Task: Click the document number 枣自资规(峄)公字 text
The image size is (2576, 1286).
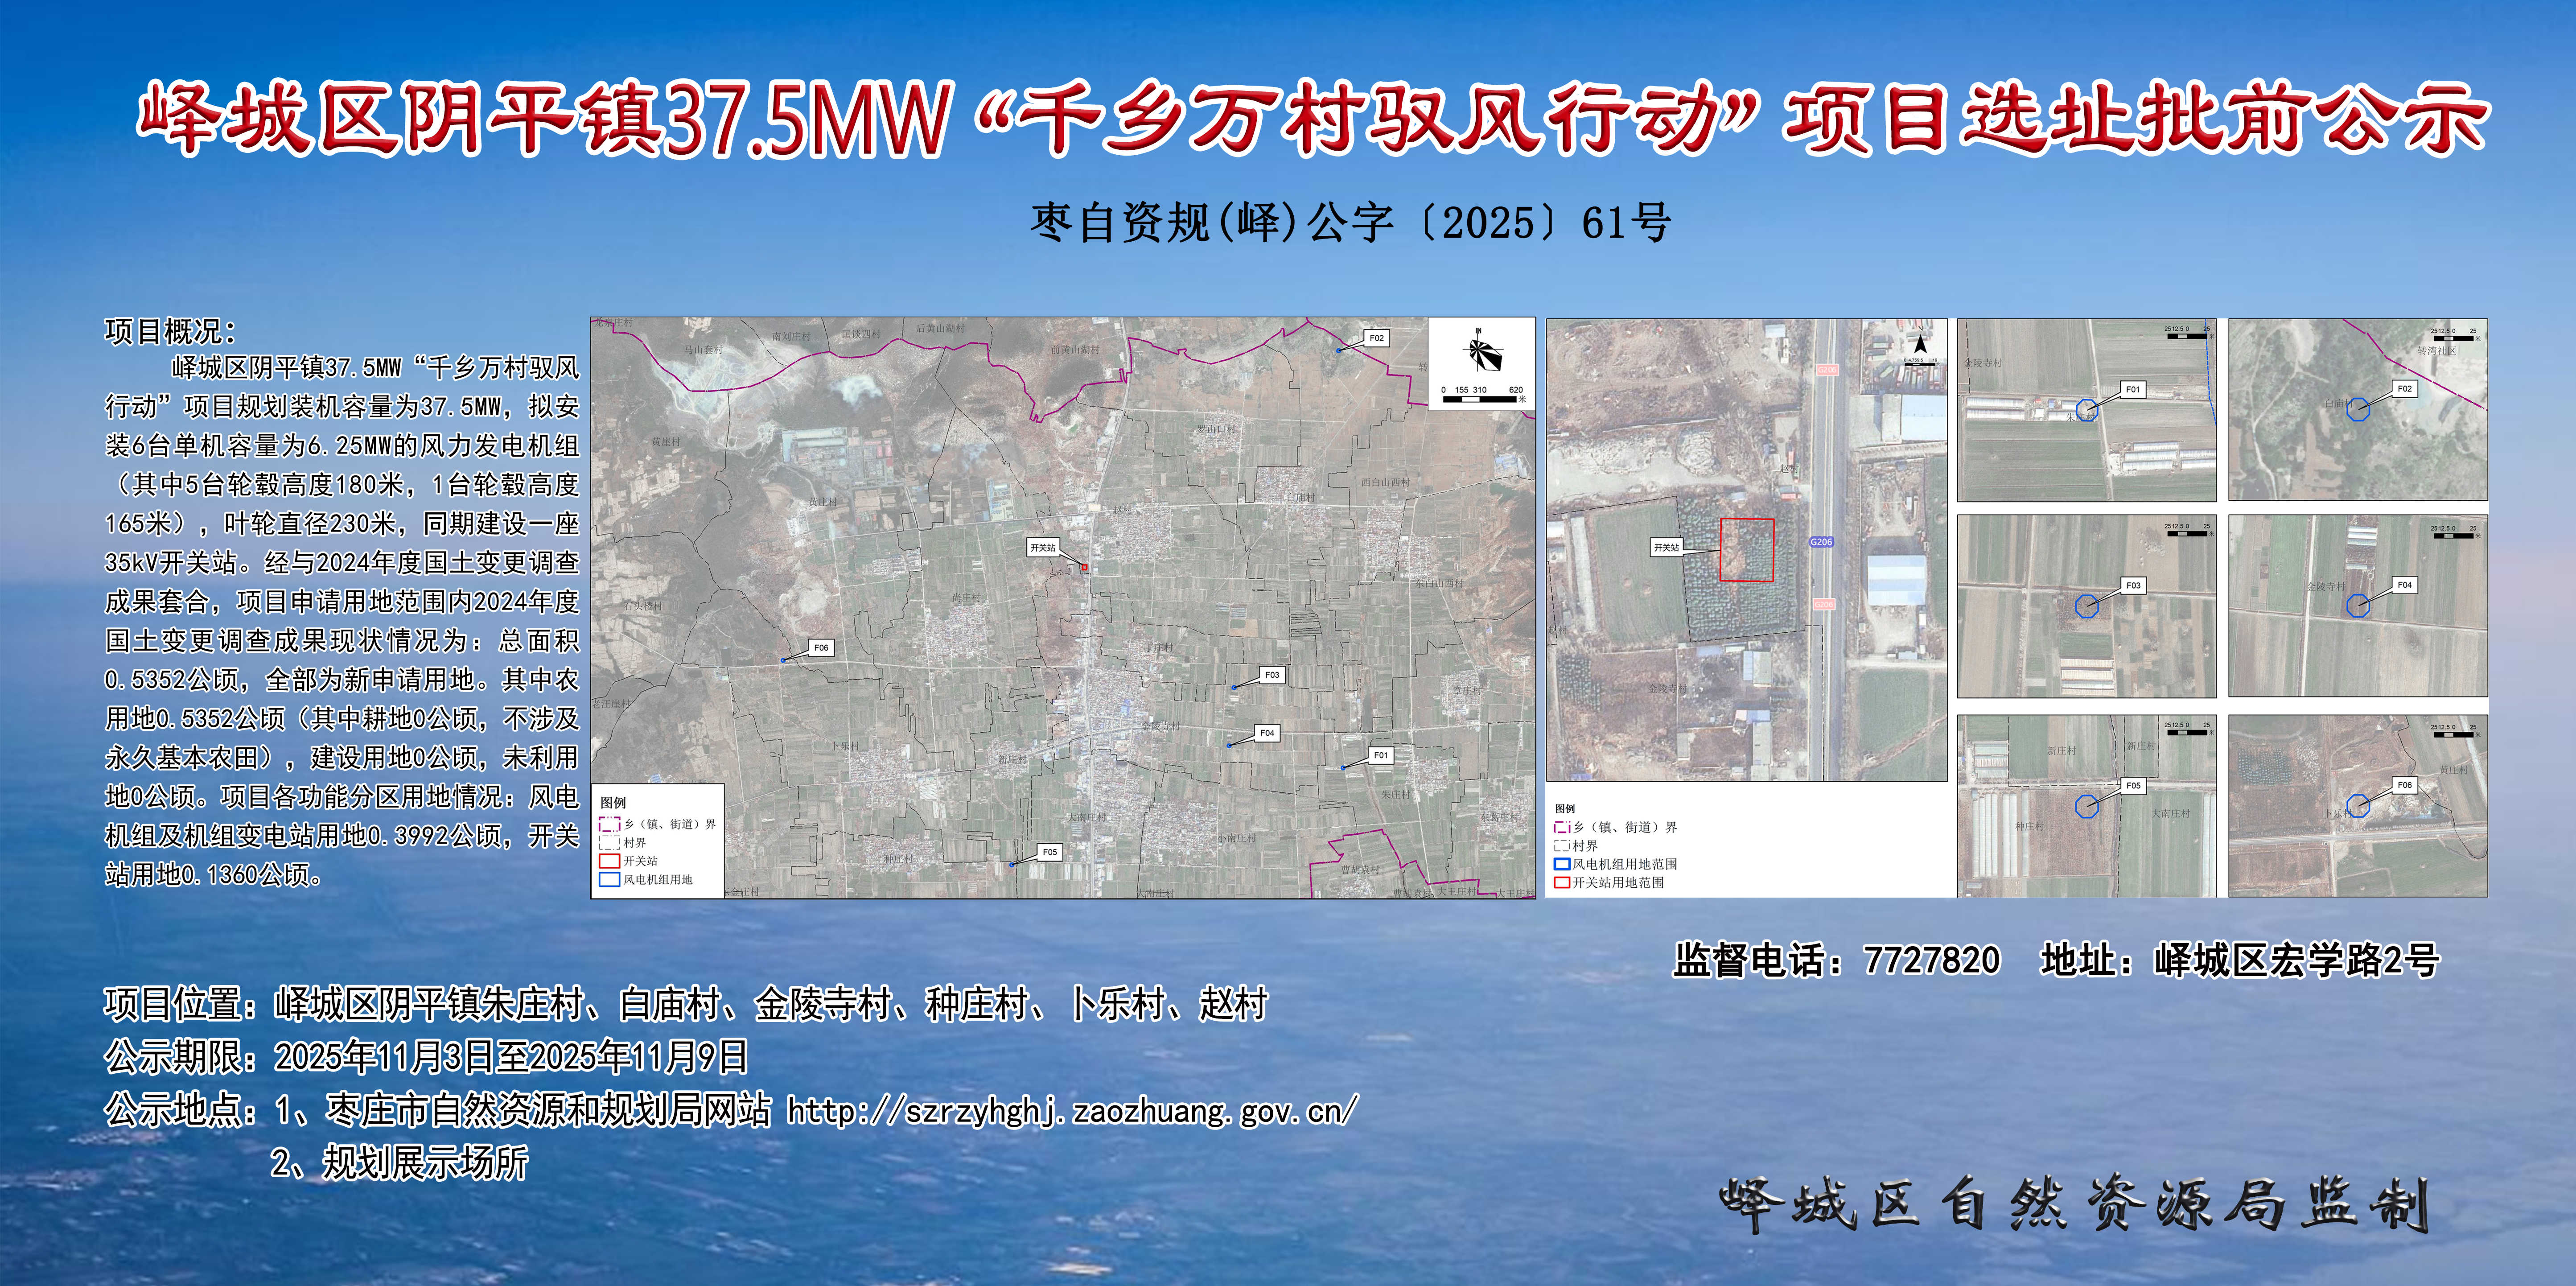Action: pos(1350,223)
